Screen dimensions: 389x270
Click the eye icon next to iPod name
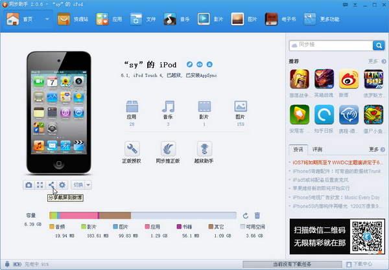tap(200, 64)
